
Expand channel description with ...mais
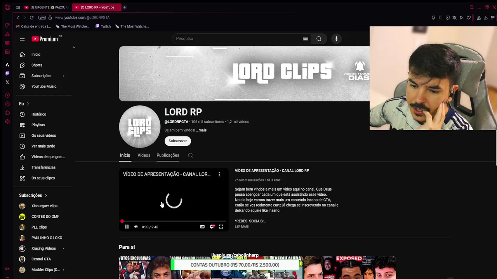click(201, 130)
